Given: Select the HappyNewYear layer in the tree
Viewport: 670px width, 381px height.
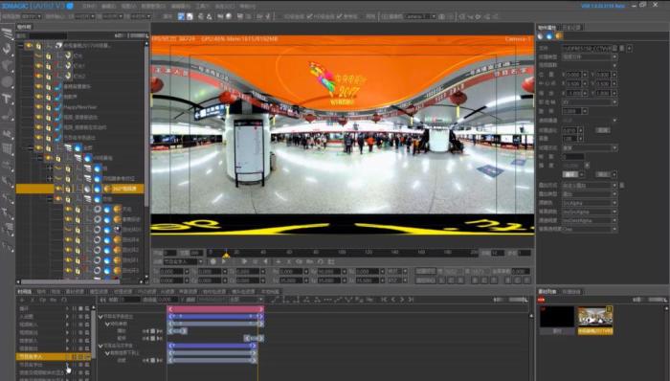Looking at the screenshot, I should (x=81, y=107).
